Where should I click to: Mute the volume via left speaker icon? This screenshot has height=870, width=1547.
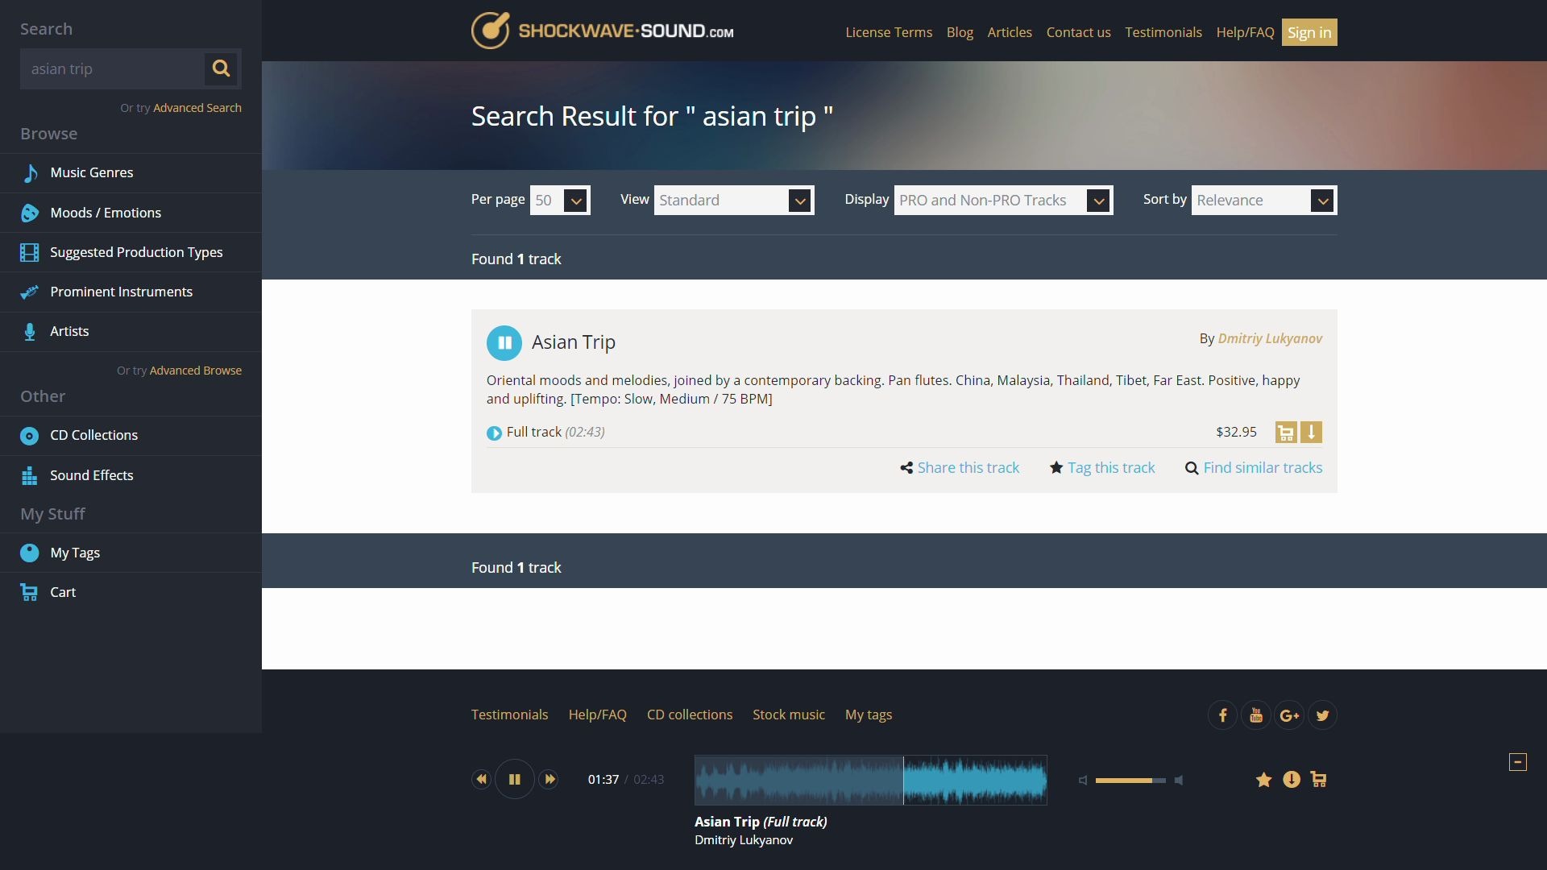point(1084,781)
